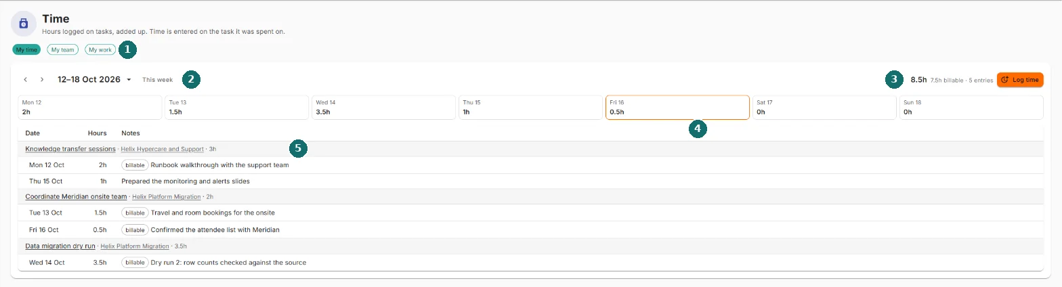Click the Time page stopwatch icon

[24, 24]
